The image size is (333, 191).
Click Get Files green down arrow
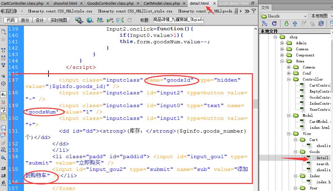(x=287, y=23)
